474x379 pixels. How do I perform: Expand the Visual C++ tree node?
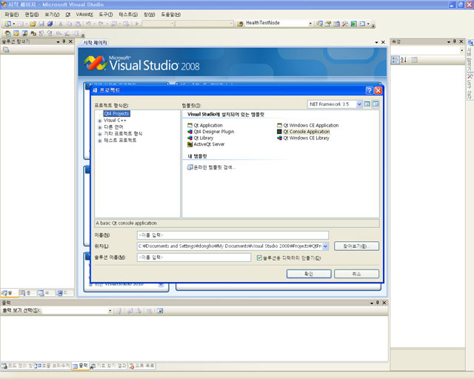(x=99, y=121)
